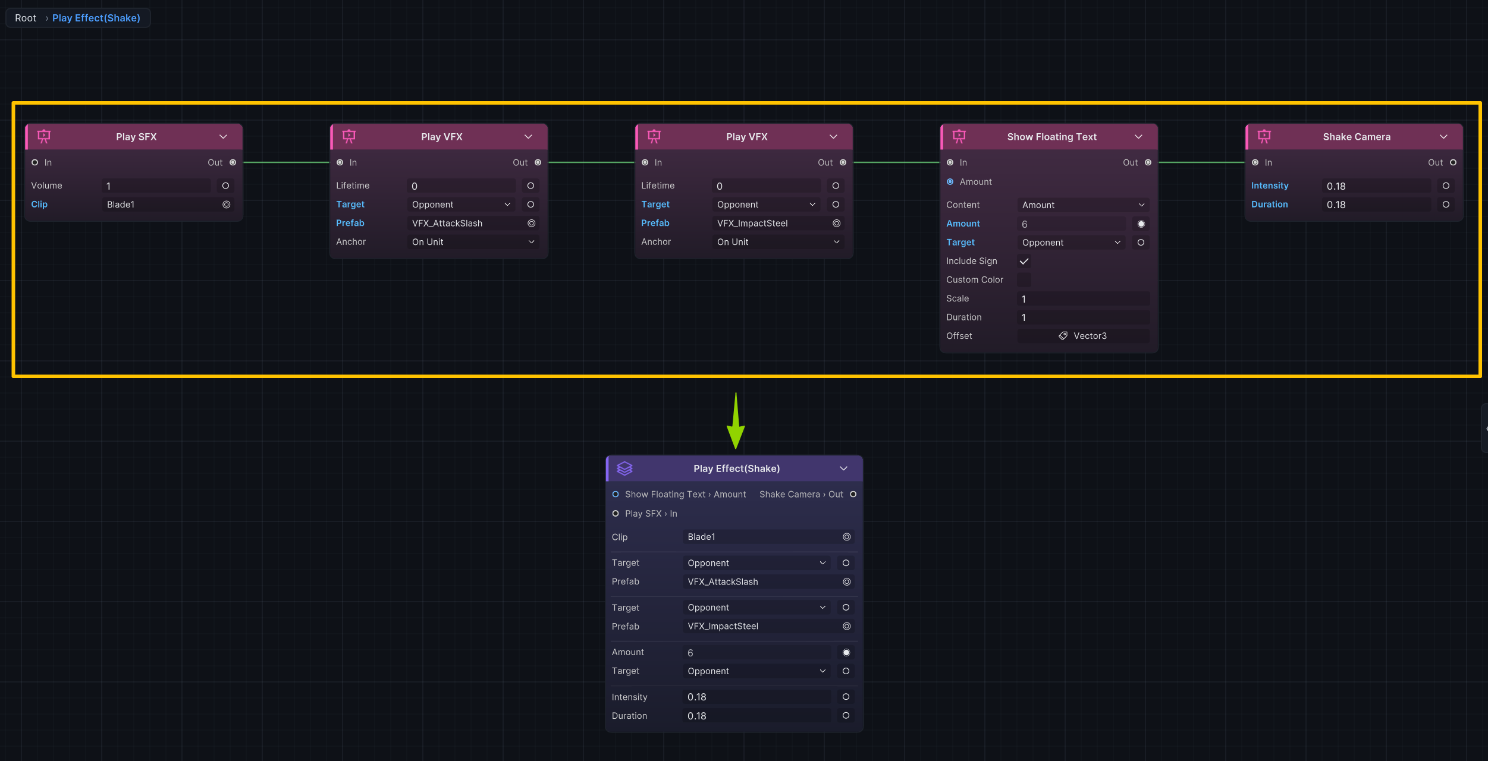
Task: Toggle Volume port circle in Play SFX node
Action: click(x=225, y=186)
